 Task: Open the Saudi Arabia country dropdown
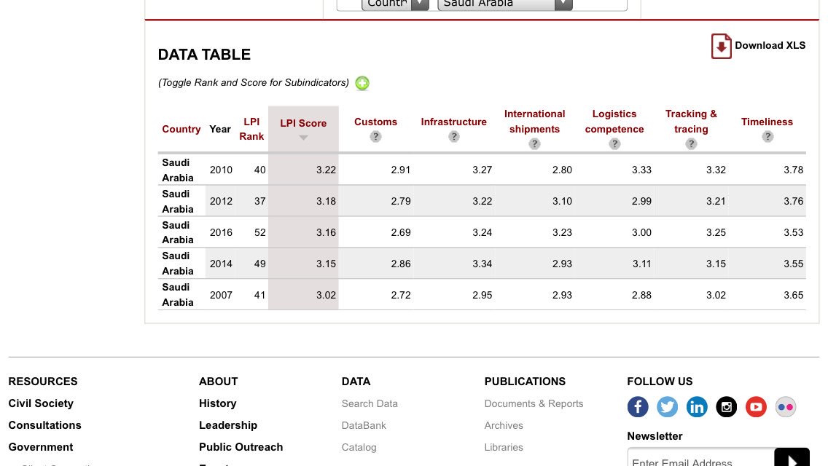click(505, 4)
